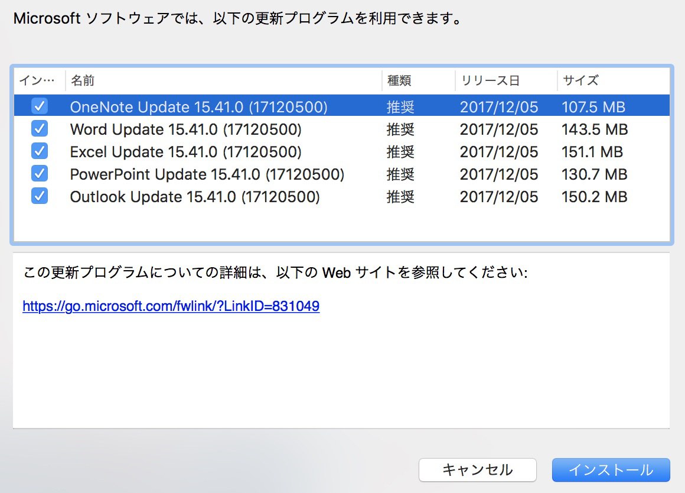Screen dimensions: 685x493
Task: Uncheck the Outlook Update checkbox
Action: [x=40, y=196]
